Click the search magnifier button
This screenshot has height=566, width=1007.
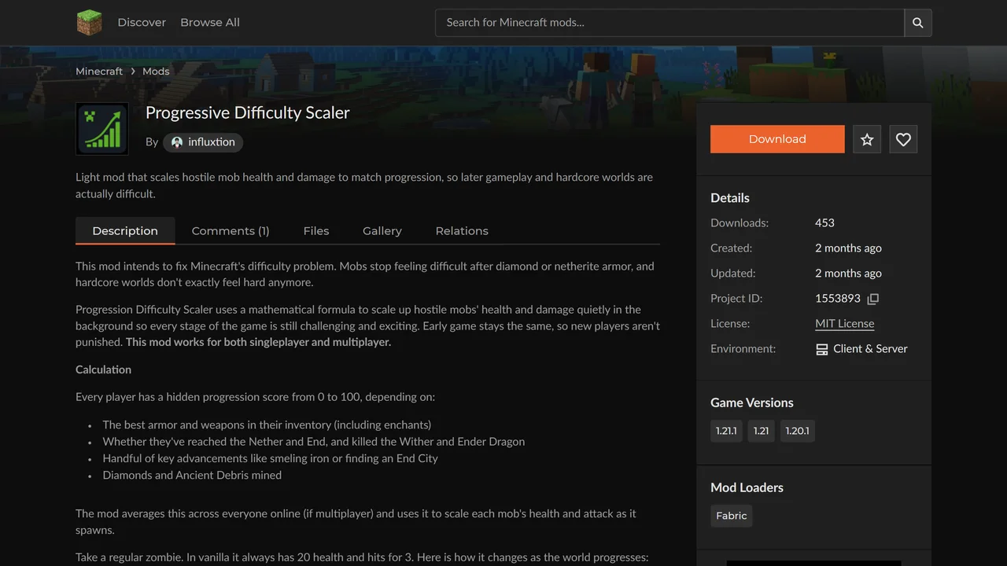pyautogui.click(x=917, y=23)
